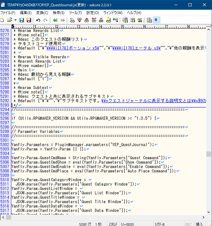Screen dimensions: 212x226
Task: Open the Replace binoculars icon
Action: 94,20
